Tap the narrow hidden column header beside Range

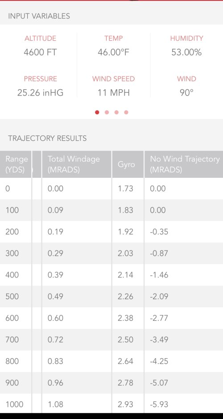(37, 164)
